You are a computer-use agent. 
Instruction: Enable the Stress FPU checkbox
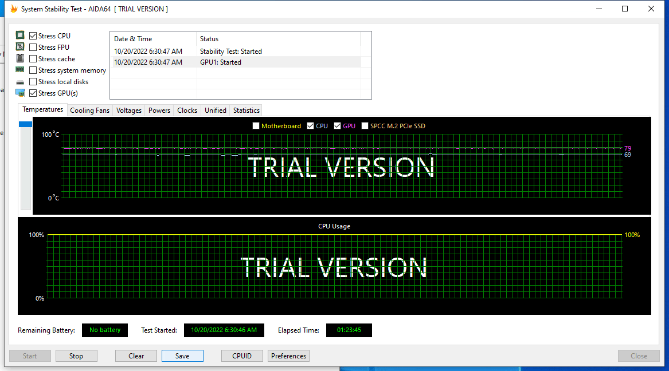pyautogui.click(x=33, y=48)
